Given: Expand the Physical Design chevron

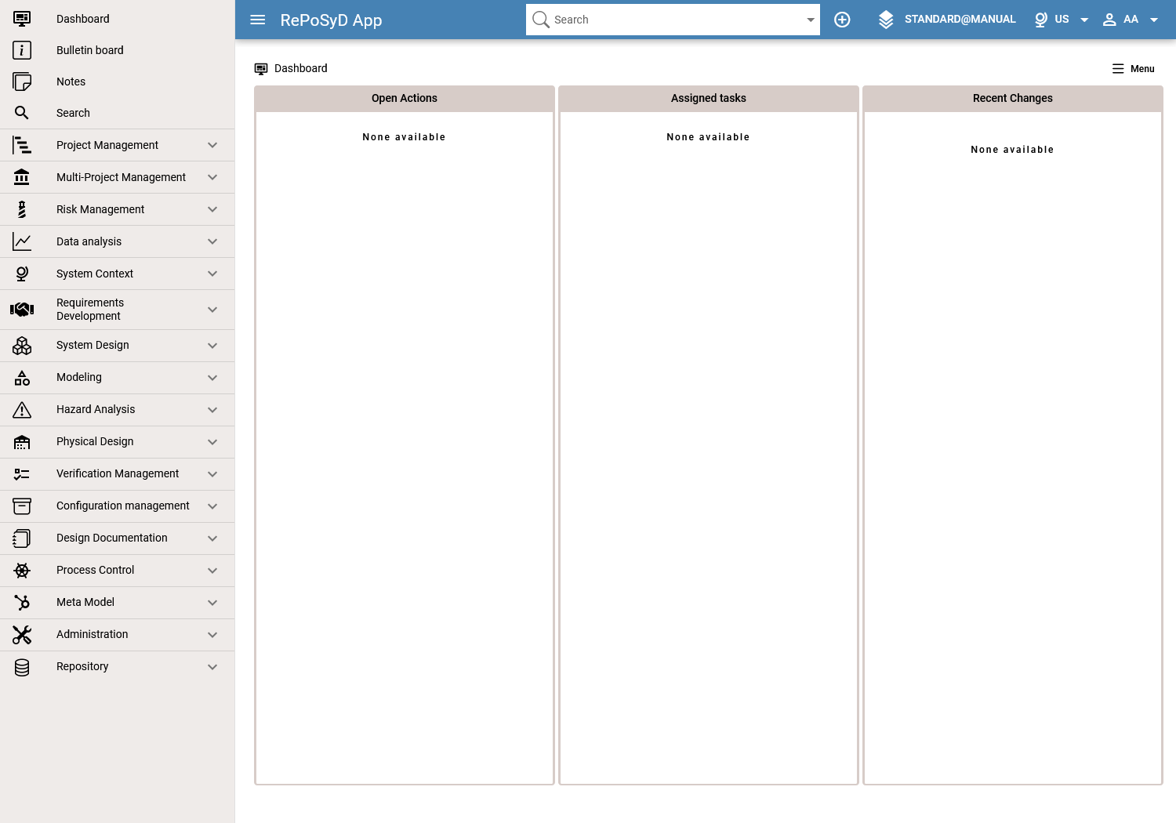Looking at the screenshot, I should coord(212,441).
